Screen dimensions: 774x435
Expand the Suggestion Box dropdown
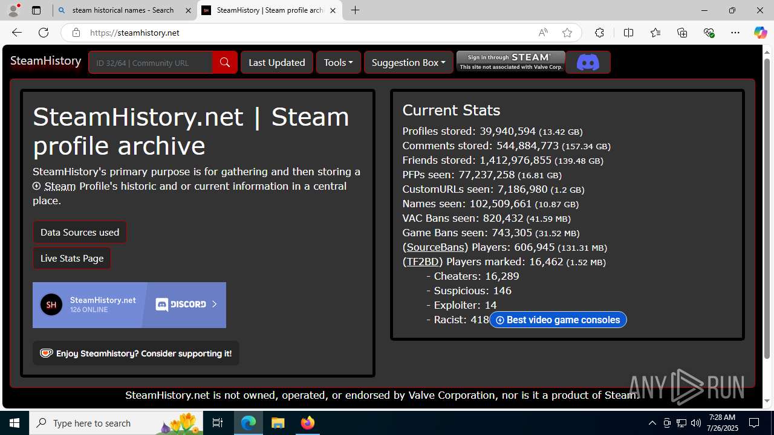[x=409, y=62]
